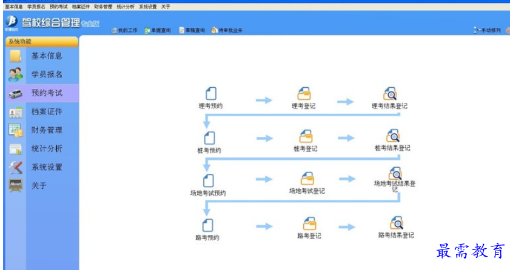The image size is (510, 270).
Task: Select the 关于 blackboard icon in sidebar
Action: click(16, 185)
